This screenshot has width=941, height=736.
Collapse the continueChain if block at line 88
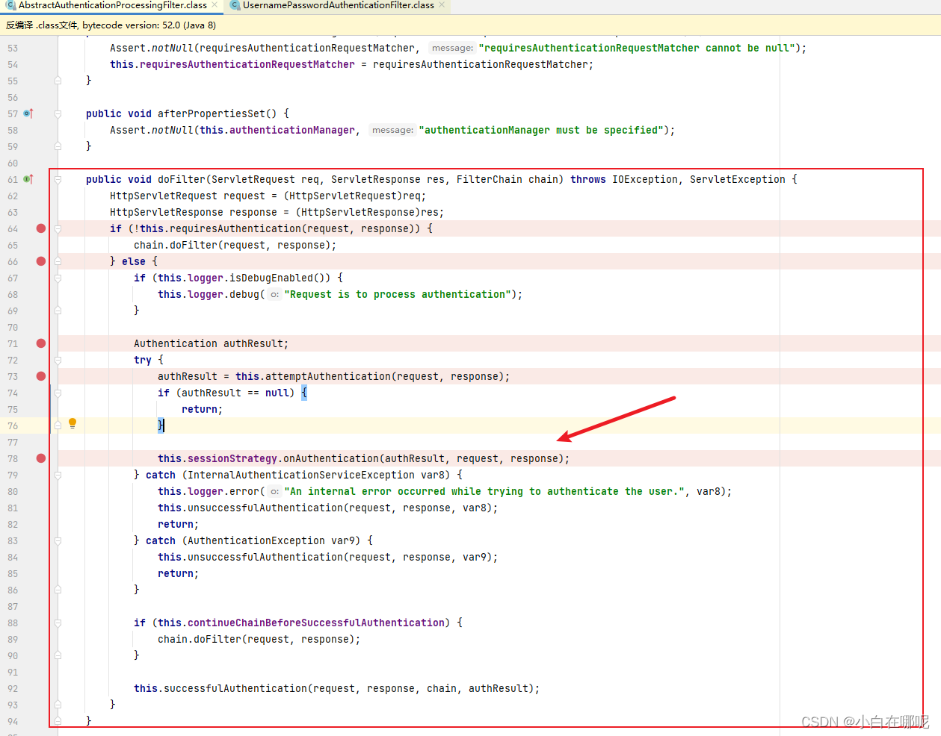pos(58,623)
